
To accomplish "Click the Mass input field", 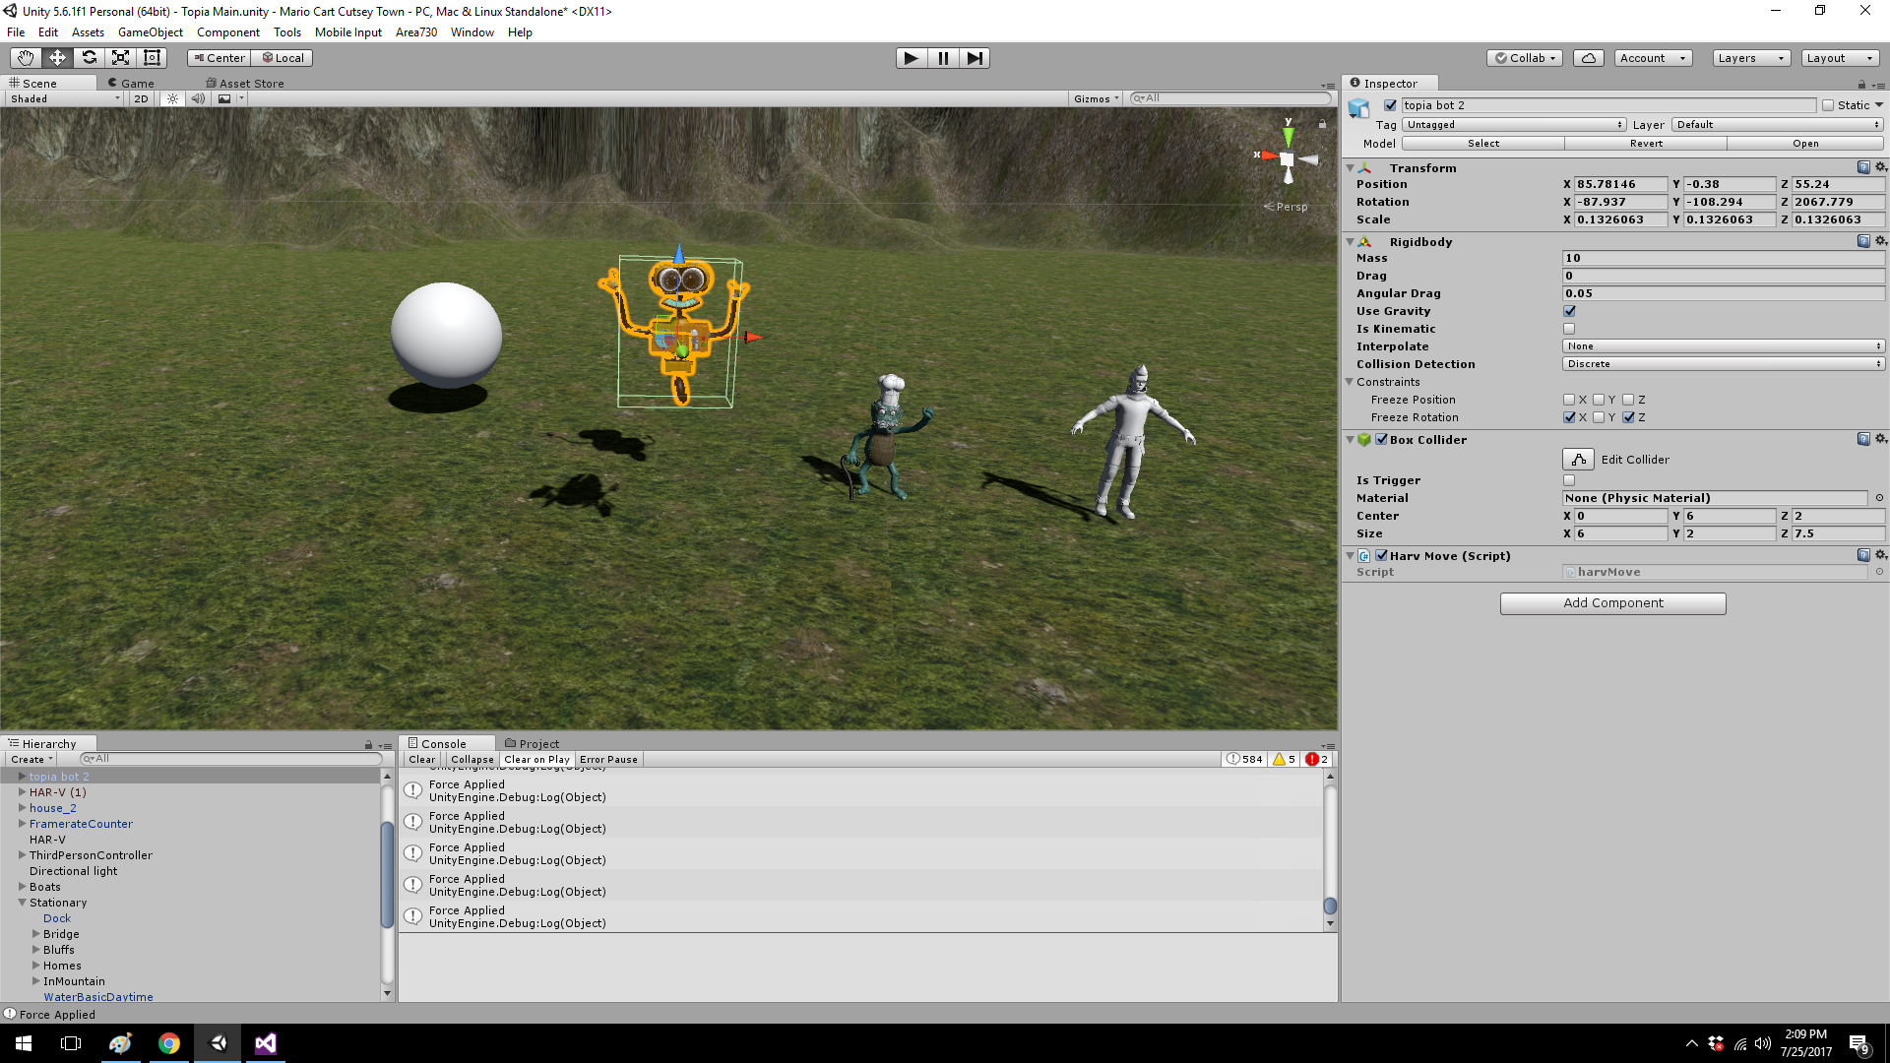I will 1723,258.
